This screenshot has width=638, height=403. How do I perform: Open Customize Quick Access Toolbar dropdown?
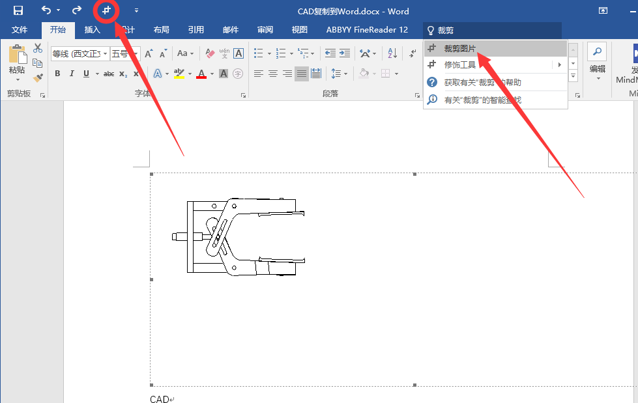click(136, 10)
